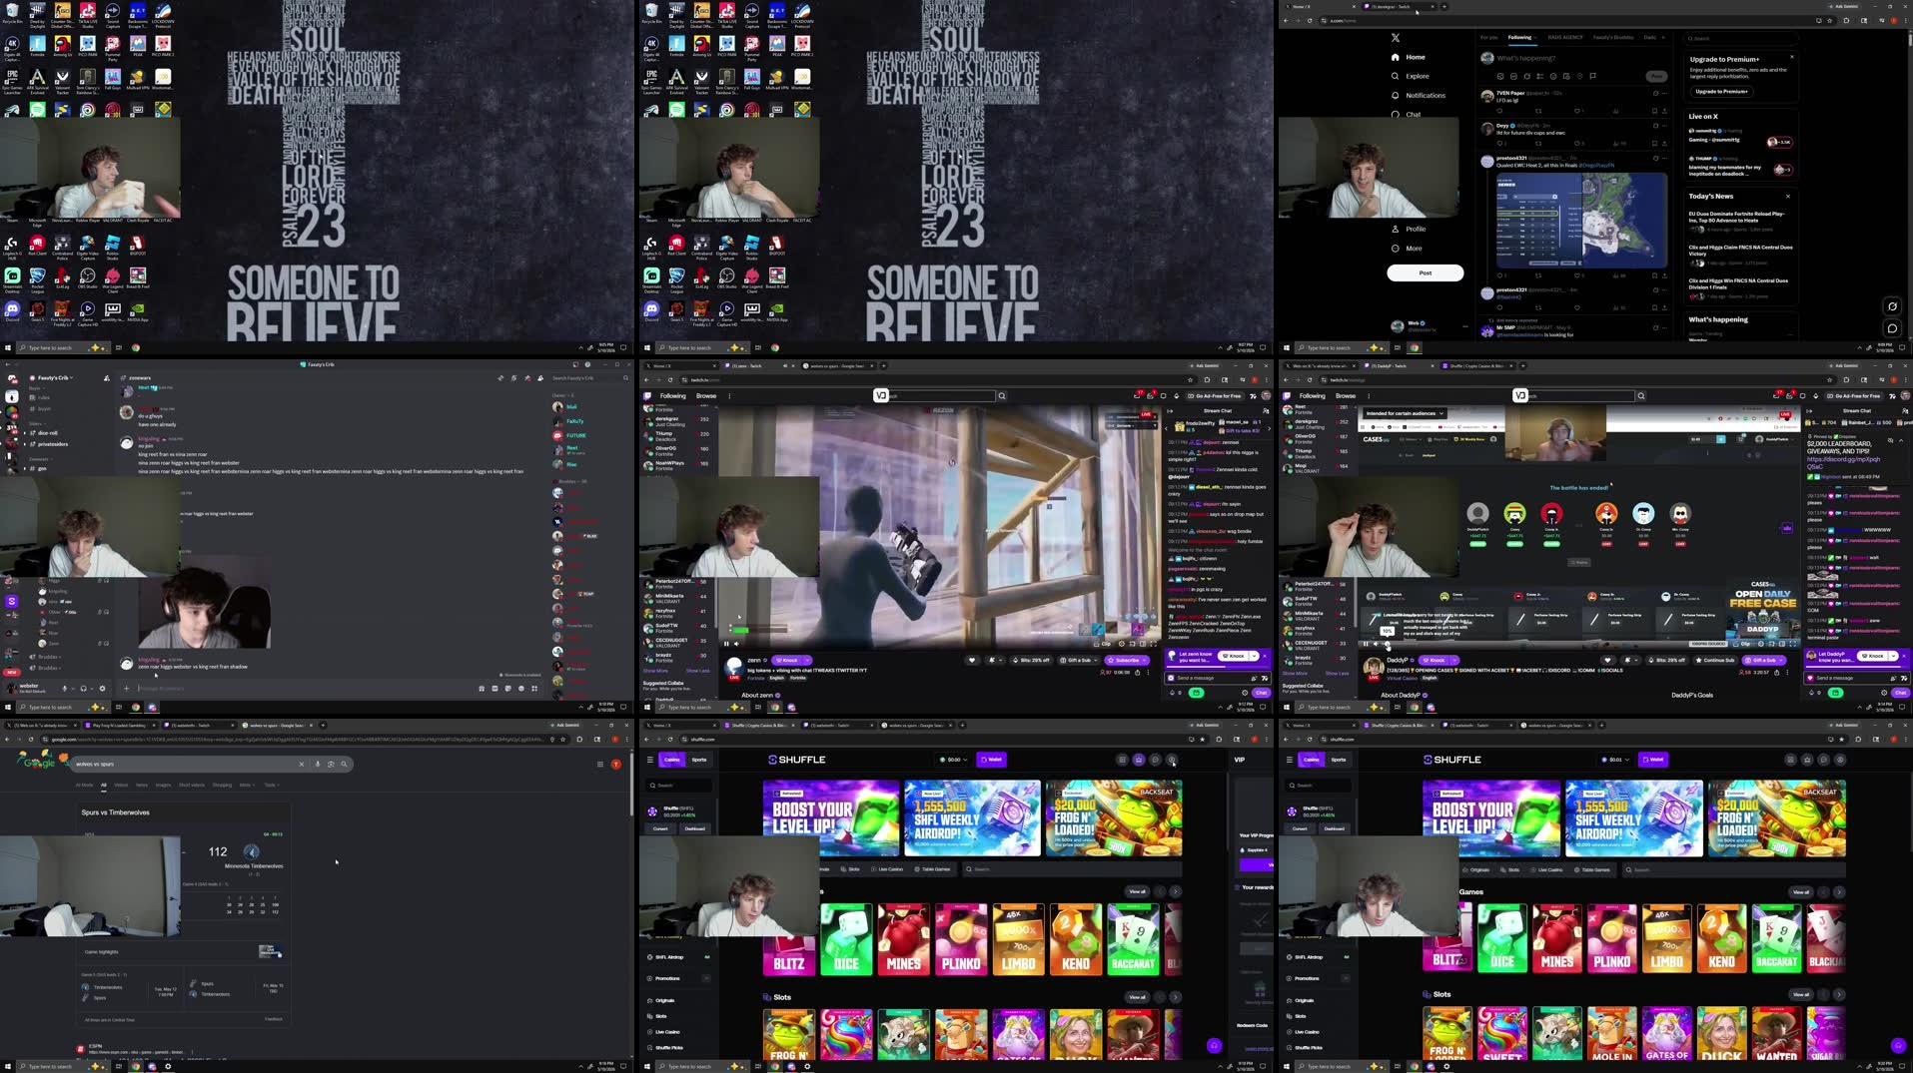Open Notifications in the X window sidebar
The width and height of the screenshot is (1913, 1073).
[1418, 95]
